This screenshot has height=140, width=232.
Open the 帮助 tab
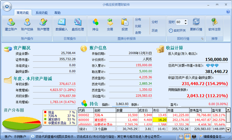pos(57,13)
